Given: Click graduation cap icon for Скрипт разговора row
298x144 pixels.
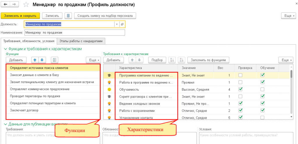Looking at the screenshot, I should [109, 96].
